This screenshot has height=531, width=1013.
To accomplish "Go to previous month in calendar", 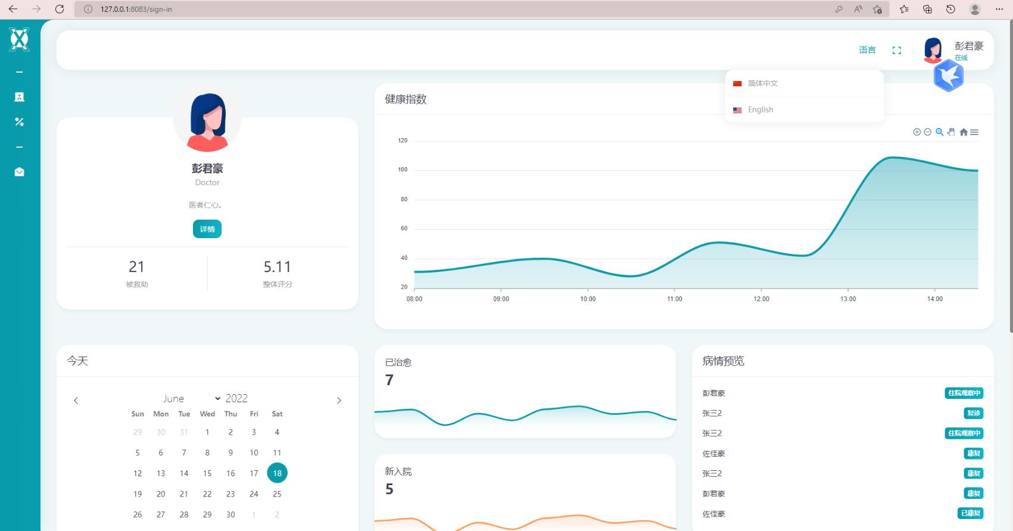I will (76, 401).
